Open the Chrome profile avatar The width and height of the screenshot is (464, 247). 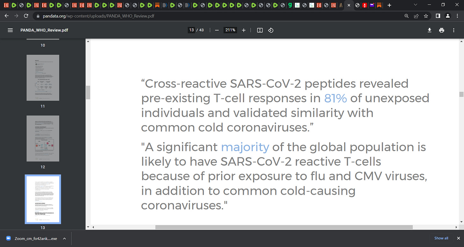coord(448,16)
